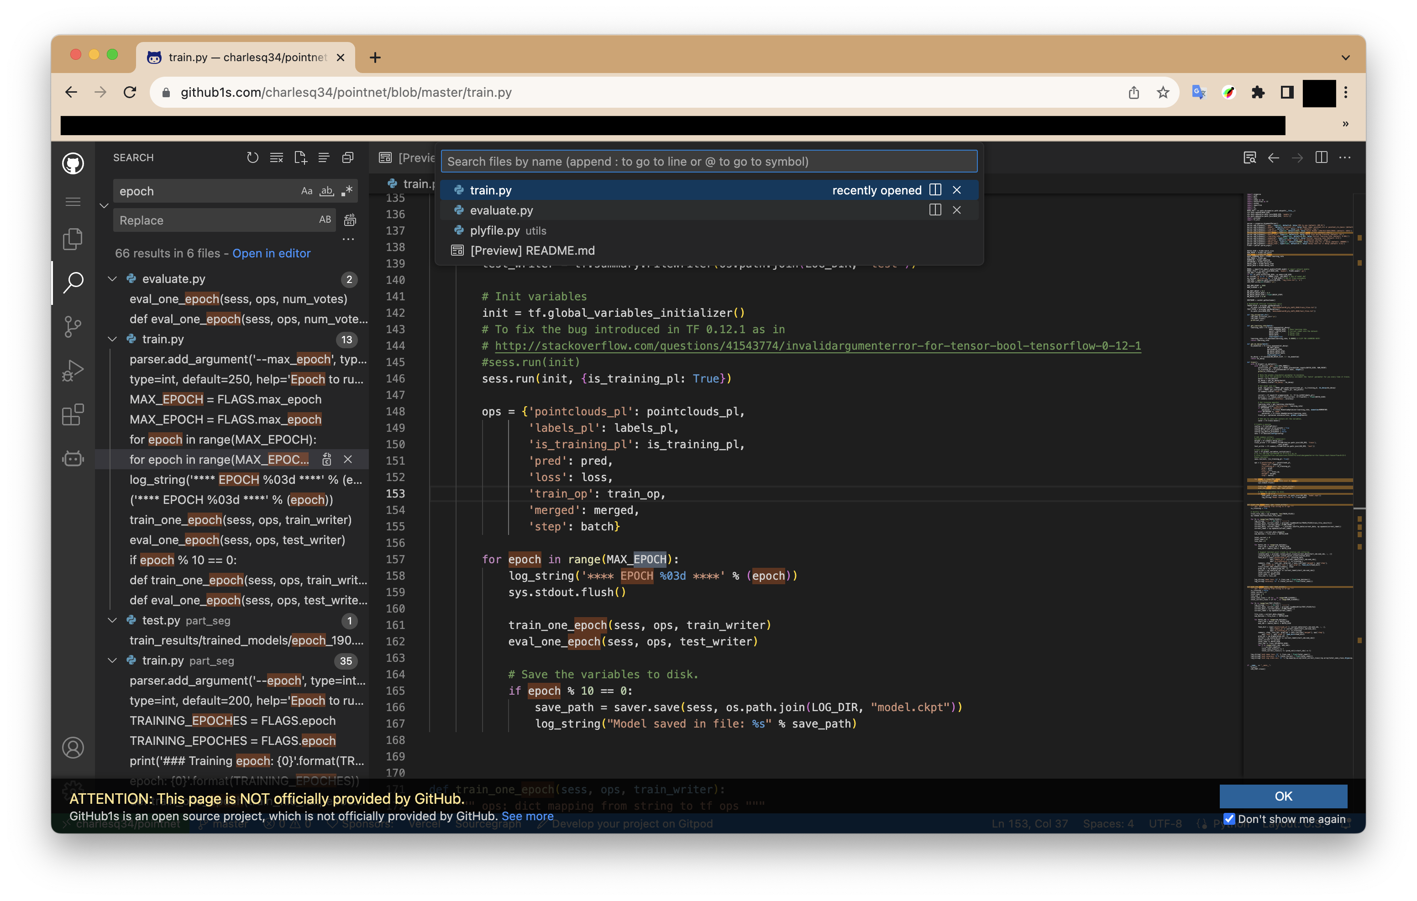Click the Search files by name field
Viewport: 1417px width, 901px height.
click(708, 161)
